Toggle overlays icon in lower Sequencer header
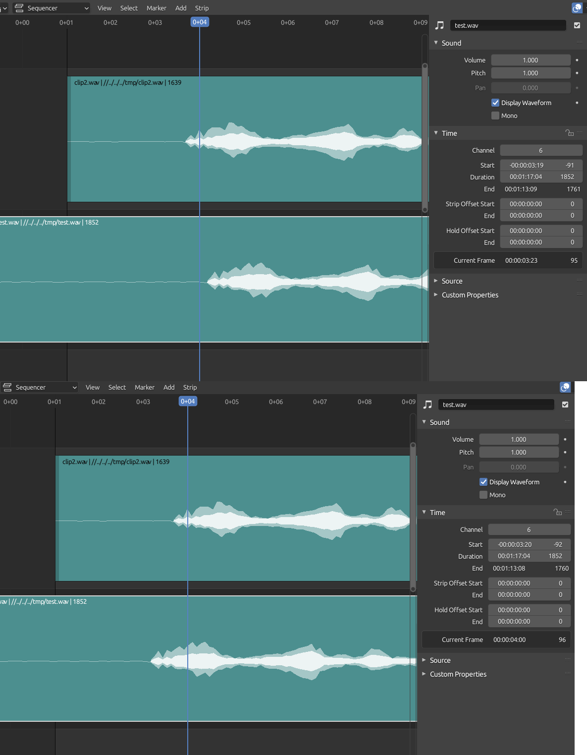The width and height of the screenshot is (587, 755). [565, 387]
